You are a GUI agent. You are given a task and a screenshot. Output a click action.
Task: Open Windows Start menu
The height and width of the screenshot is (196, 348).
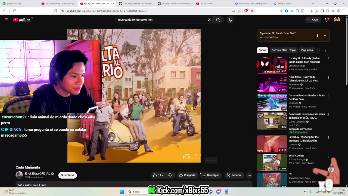coord(122,192)
